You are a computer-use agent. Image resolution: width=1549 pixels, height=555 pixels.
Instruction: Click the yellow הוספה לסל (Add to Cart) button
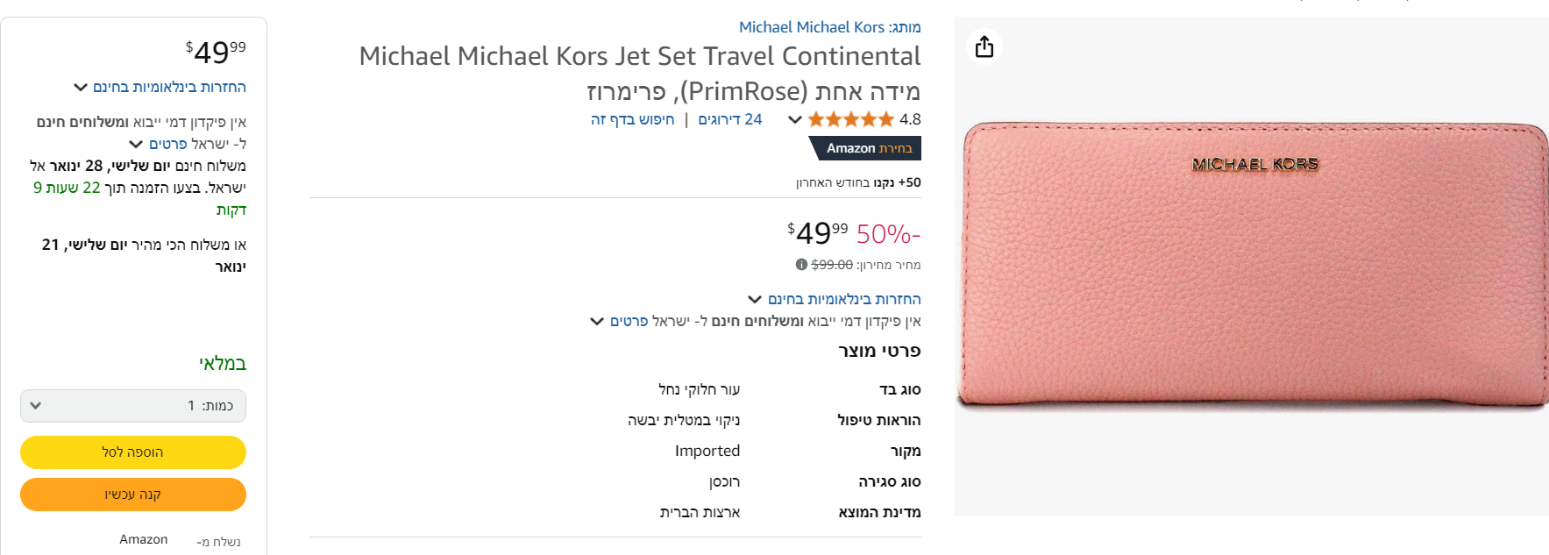pyautogui.click(x=133, y=452)
